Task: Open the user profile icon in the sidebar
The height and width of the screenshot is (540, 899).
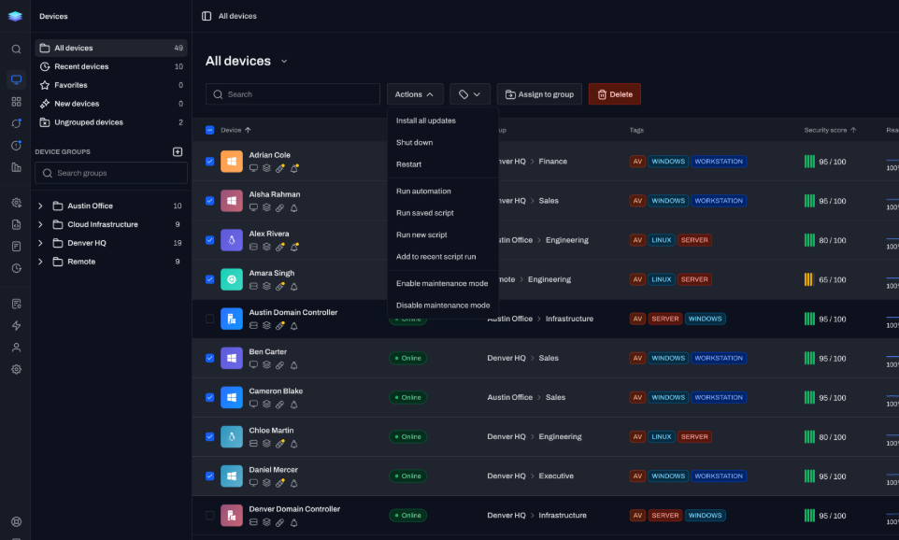Action: pos(16,348)
